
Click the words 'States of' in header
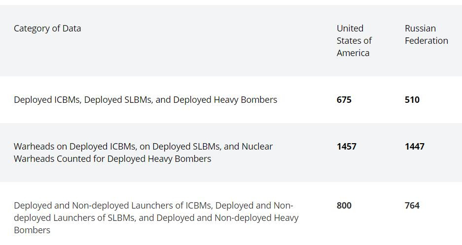click(x=354, y=41)
